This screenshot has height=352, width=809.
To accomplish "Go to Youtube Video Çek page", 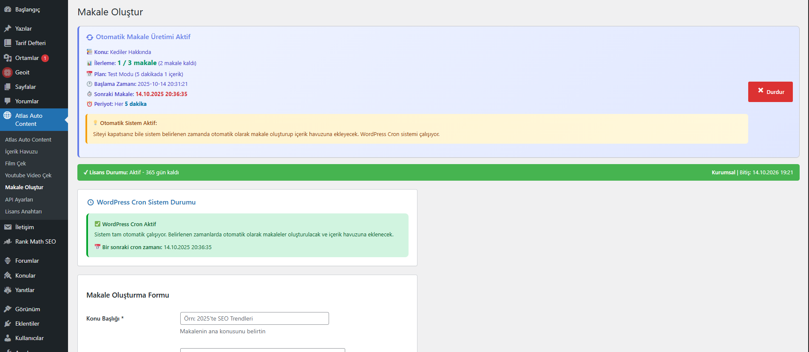I will coord(28,175).
